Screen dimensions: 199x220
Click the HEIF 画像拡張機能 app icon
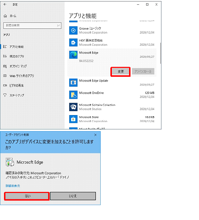click(73, 43)
